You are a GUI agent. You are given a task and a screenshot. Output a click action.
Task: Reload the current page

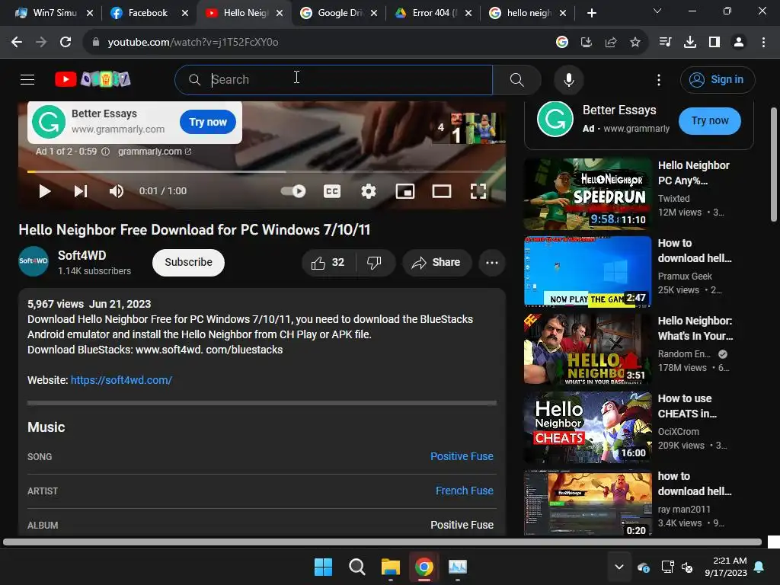66,43
